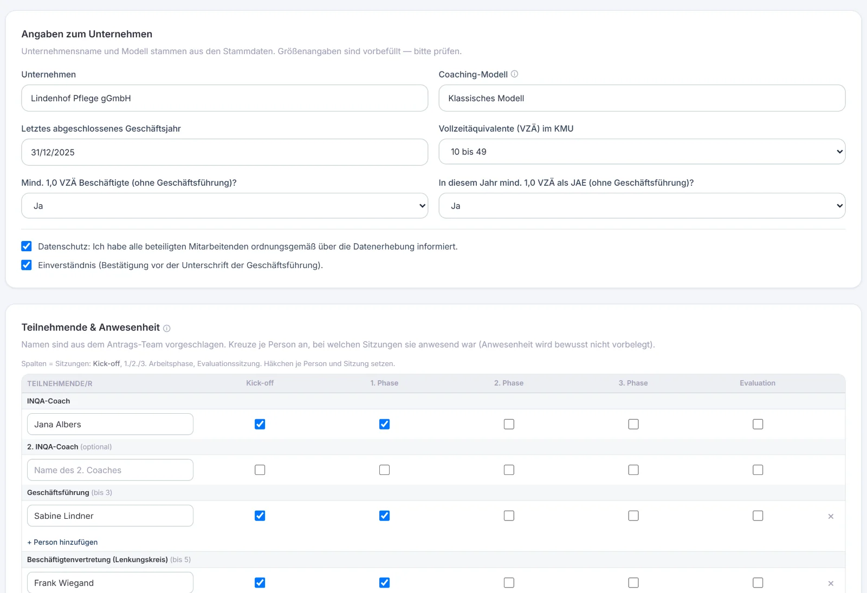Edit the Geschäftsjahr date field 31/12/2025

pos(224,152)
